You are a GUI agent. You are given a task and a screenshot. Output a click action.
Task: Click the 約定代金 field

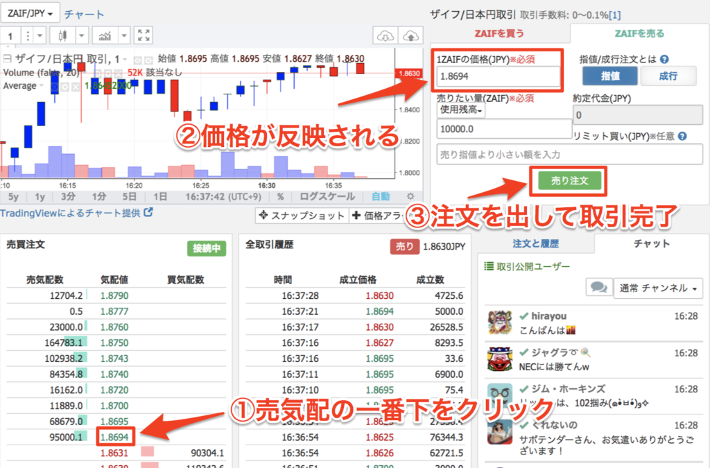[638, 115]
